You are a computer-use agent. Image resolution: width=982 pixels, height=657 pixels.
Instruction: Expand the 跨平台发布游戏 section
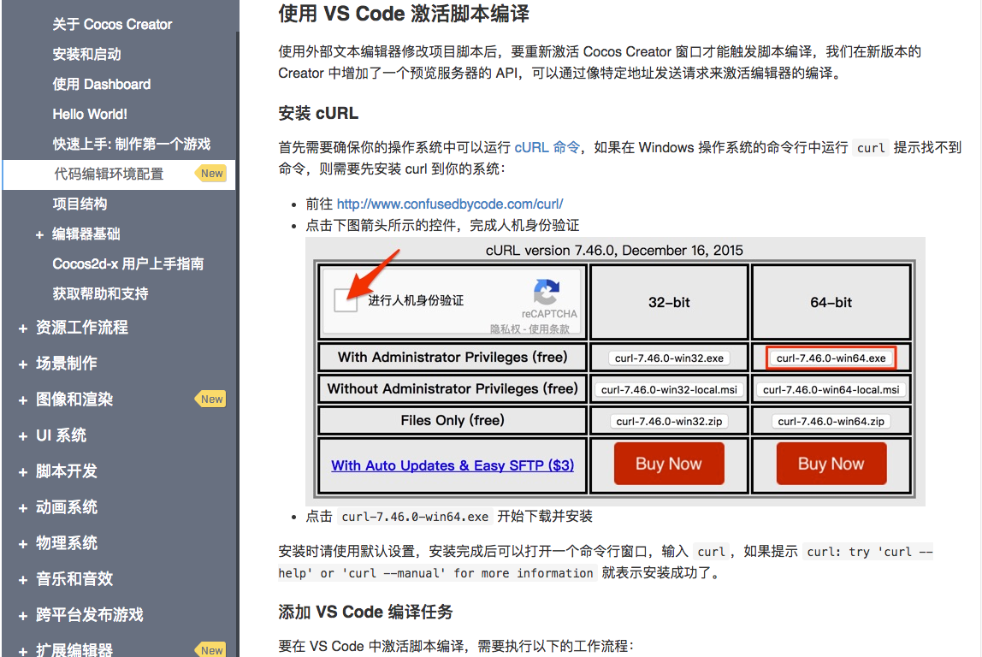tap(23, 616)
